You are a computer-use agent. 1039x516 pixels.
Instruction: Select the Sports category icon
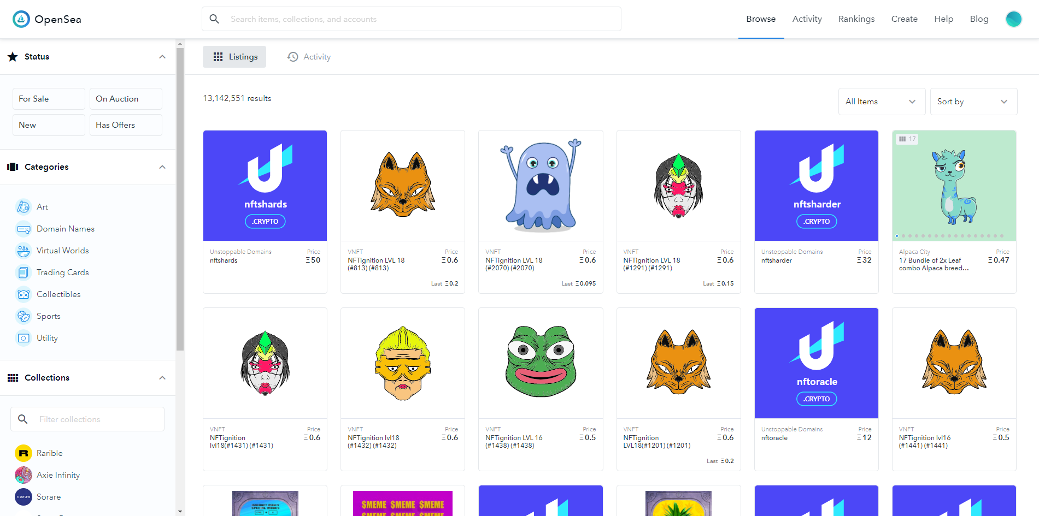coord(24,316)
